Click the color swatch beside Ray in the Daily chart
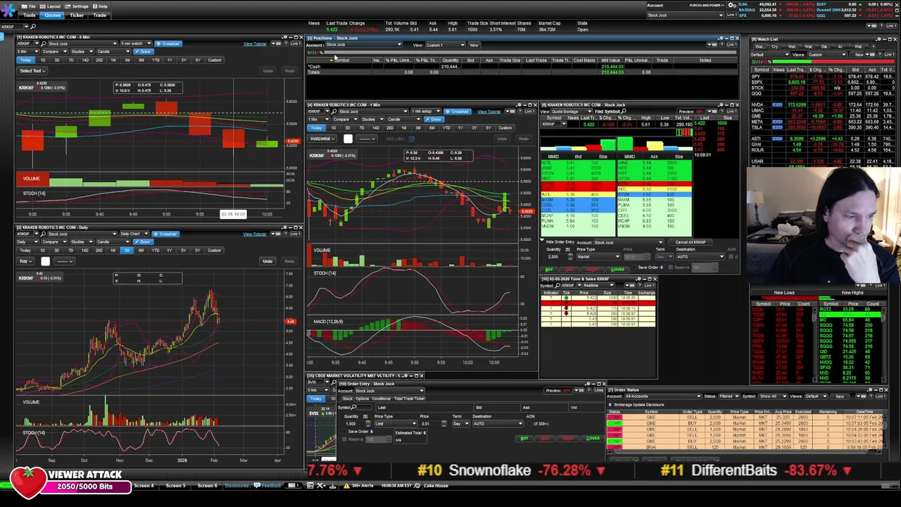This screenshot has height=507, width=901. coord(45,261)
